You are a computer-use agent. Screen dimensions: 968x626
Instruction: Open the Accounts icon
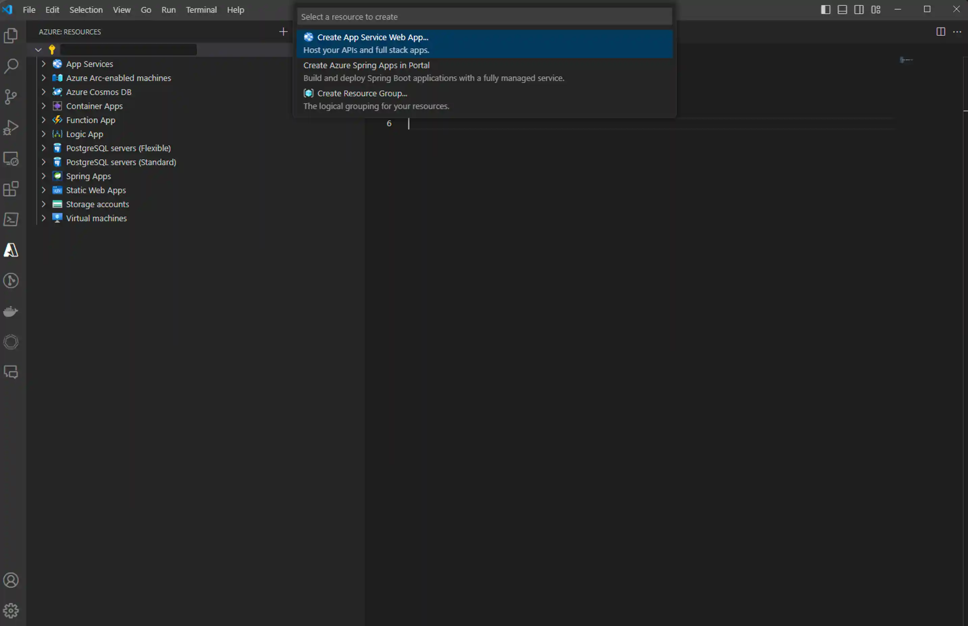tap(11, 580)
